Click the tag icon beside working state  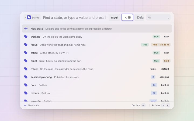tap(26, 37)
